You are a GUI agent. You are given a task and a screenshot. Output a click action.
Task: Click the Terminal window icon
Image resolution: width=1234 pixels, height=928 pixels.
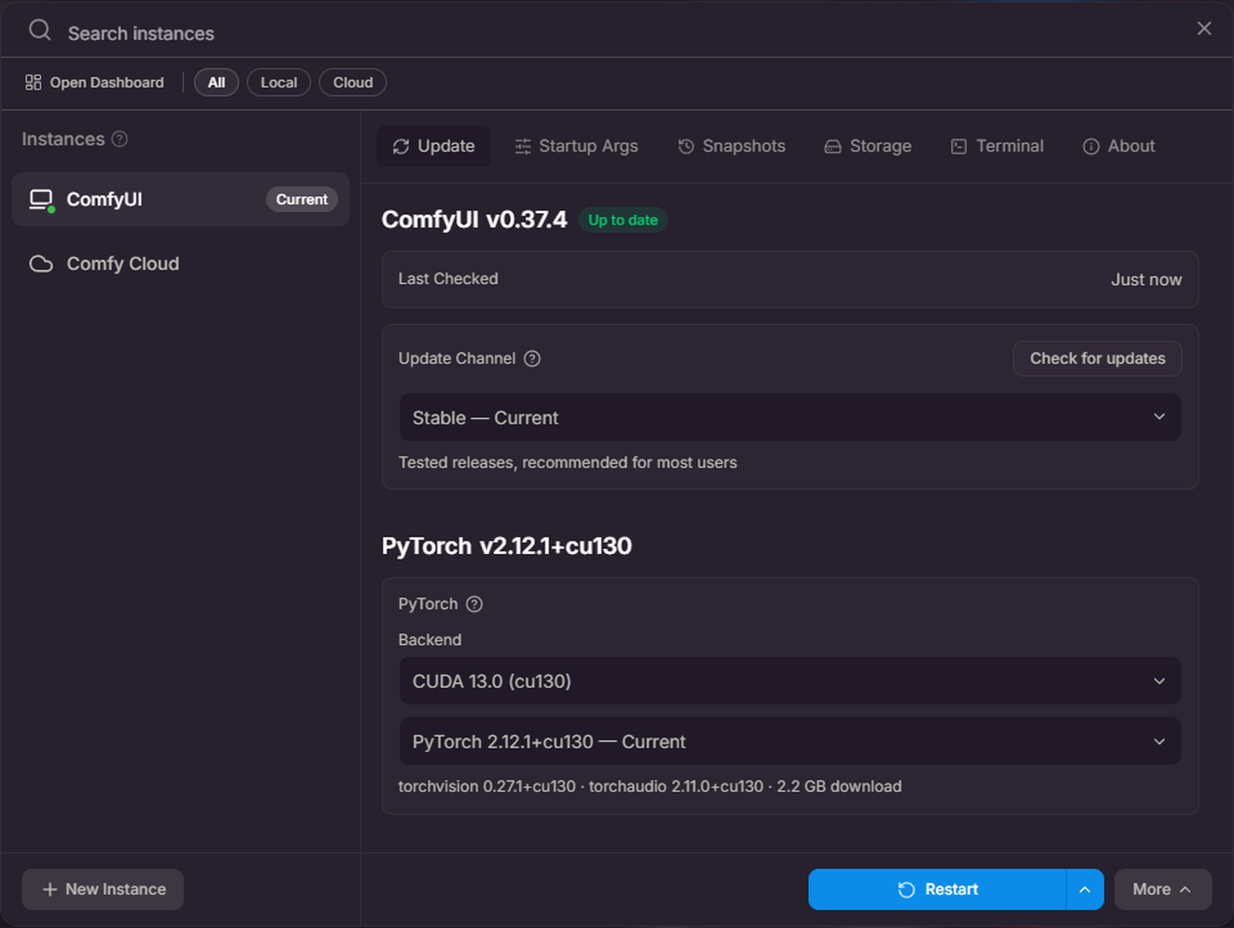tap(959, 147)
